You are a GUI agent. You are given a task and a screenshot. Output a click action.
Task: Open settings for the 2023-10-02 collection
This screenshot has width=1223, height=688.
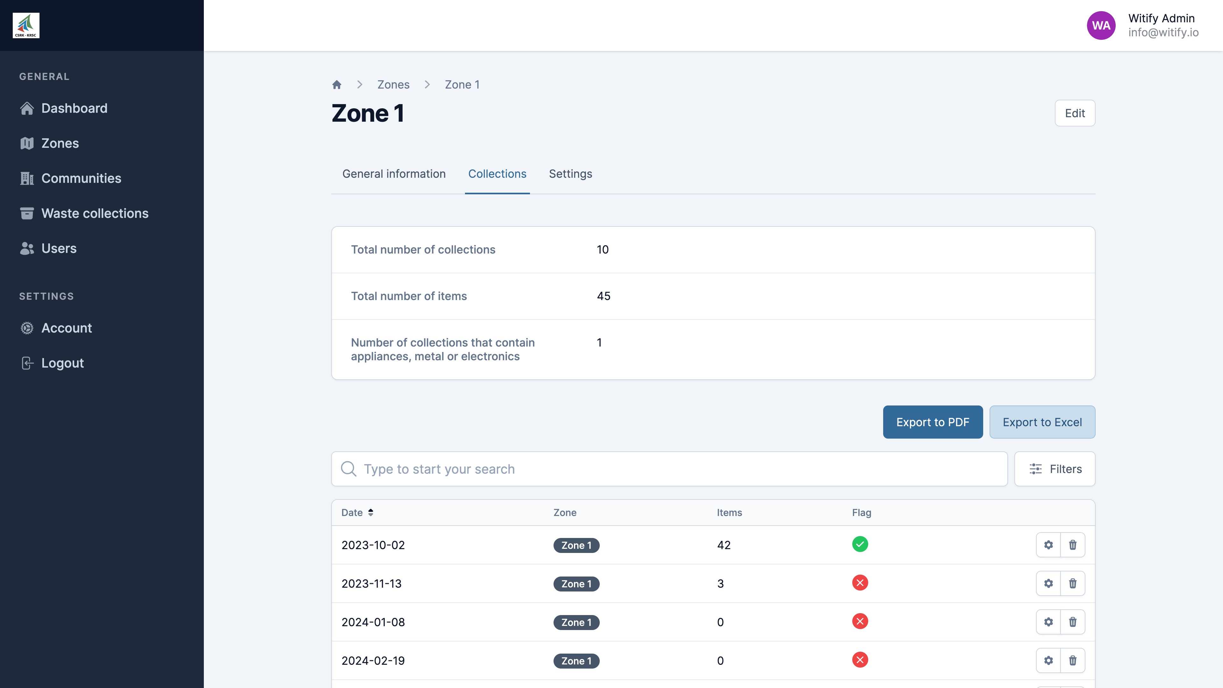[1048, 545]
